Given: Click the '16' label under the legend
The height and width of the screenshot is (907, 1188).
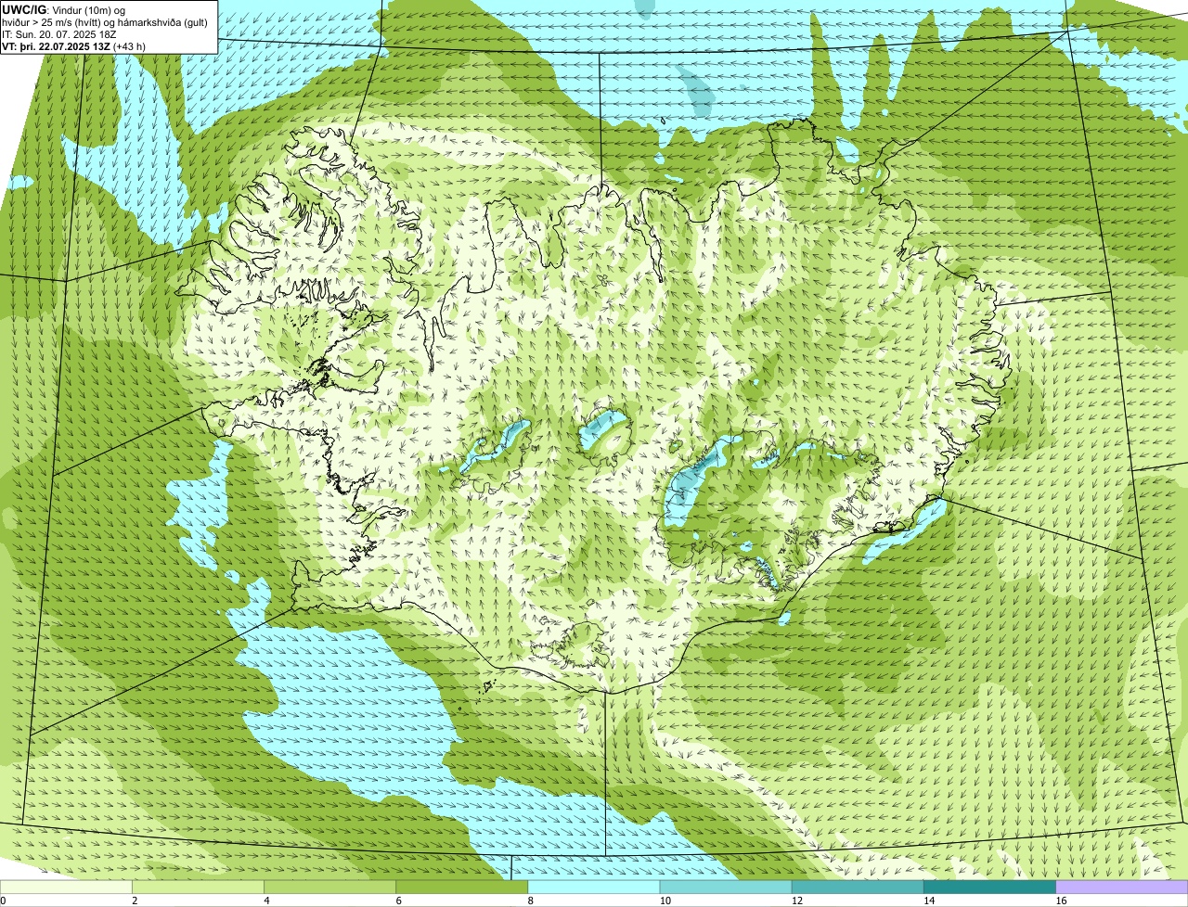Looking at the screenshot, I should coord(1061,901).
